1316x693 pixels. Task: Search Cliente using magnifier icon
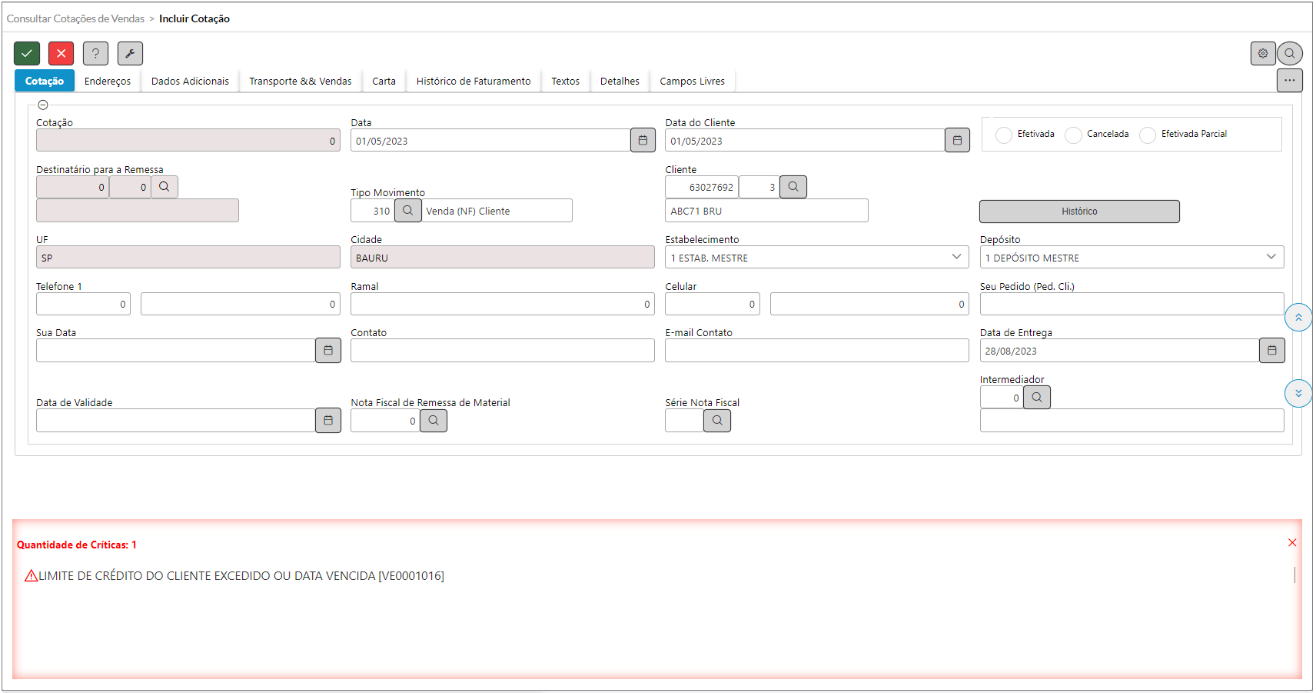pyautogui.click(x=793, y=187)
